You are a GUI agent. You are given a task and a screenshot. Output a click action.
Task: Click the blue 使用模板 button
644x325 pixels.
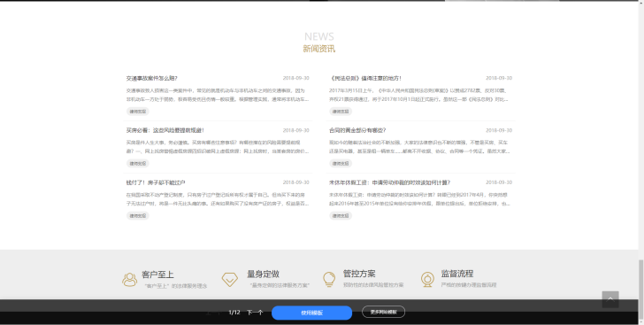(x=311, y=313)
